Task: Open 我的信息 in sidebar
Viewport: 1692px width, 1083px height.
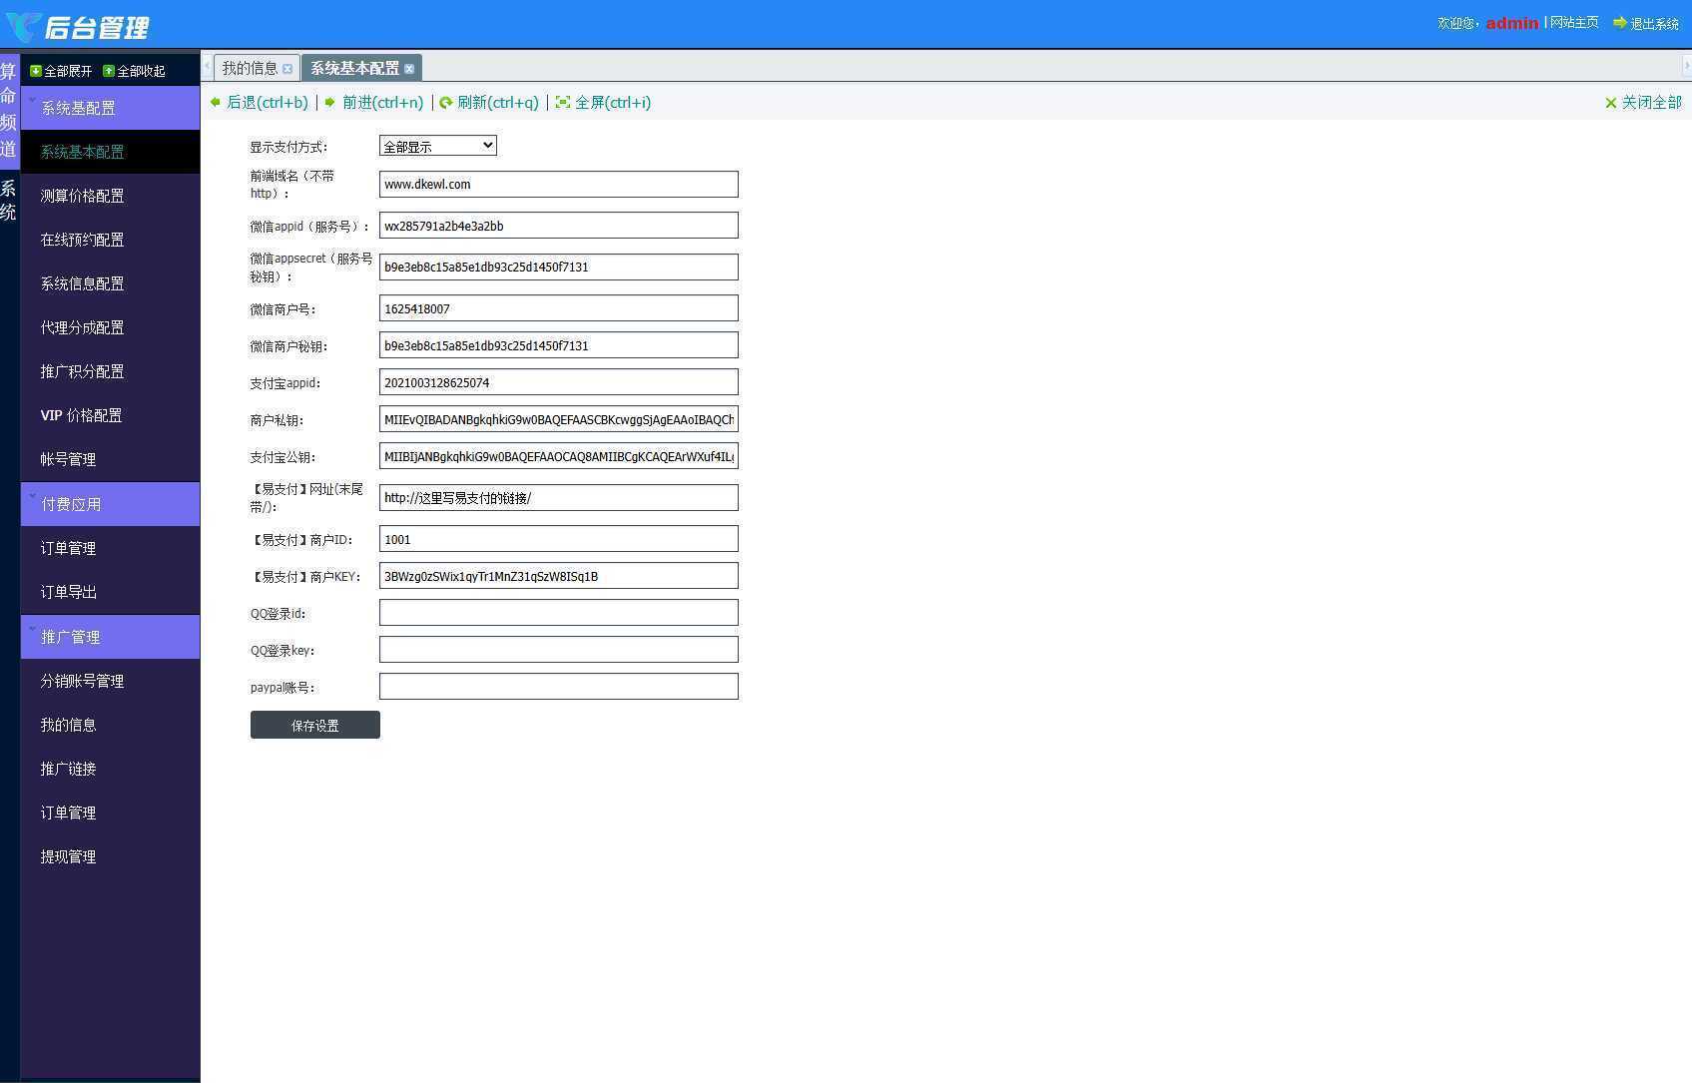Action: click(x=110, y=725)
